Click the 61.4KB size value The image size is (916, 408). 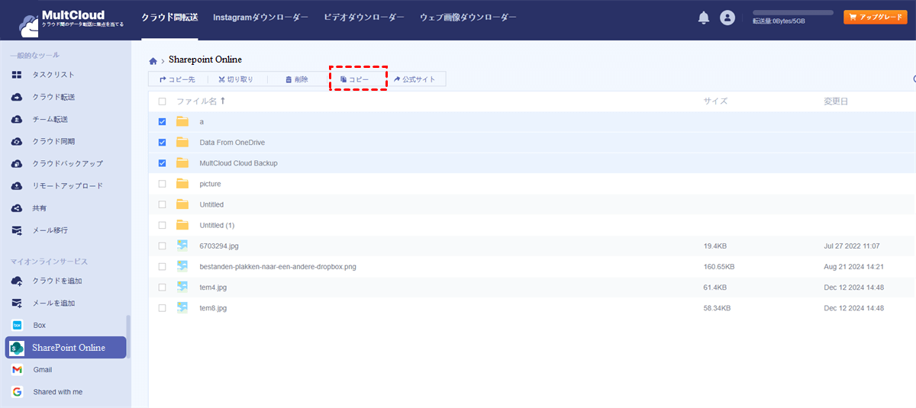(x=715, y=288)
